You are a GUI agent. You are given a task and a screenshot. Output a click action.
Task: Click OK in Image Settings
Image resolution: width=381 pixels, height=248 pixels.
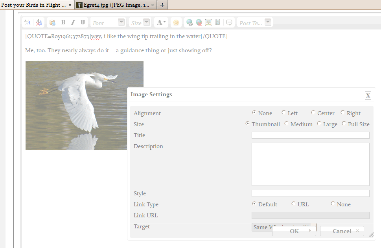294,231
